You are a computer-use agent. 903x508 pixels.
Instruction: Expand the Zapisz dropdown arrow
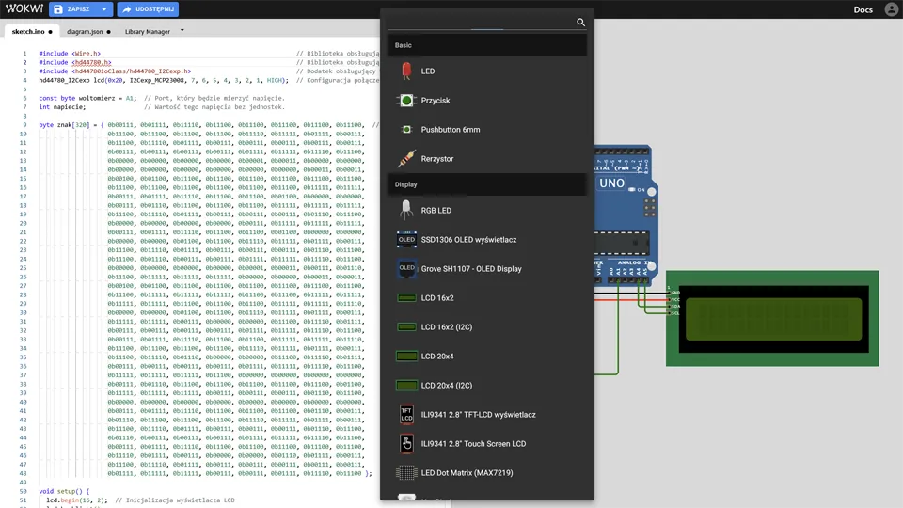tap(104, 9)
